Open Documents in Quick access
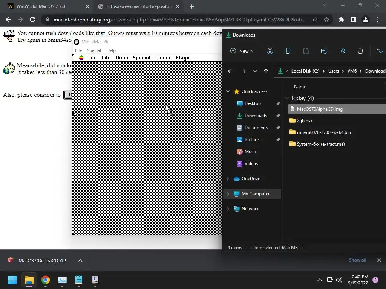This screenshot has width=386, height=289. click(256, 128)
